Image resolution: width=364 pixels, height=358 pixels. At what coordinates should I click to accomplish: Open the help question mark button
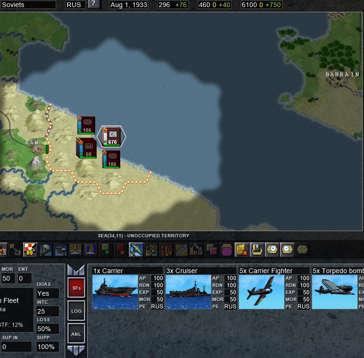coord(93,4)
